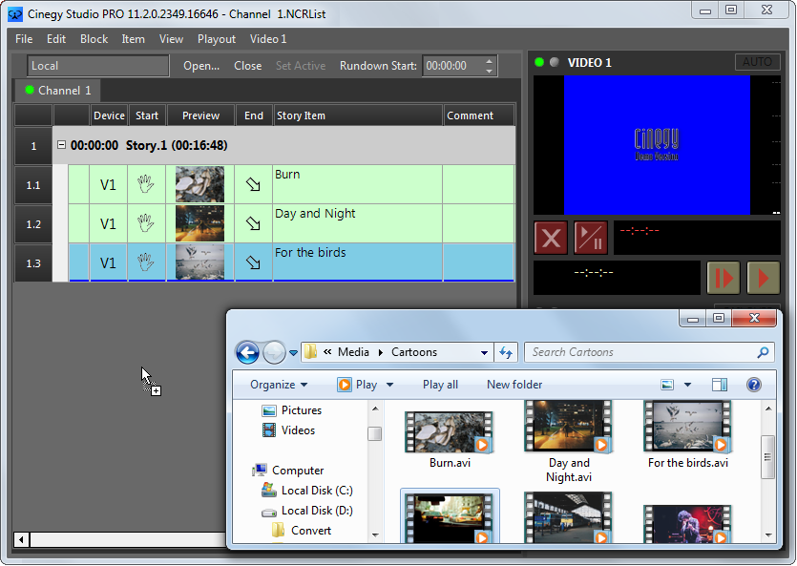Click the Explorer Back arrow button
This screenshot has width=797, height=566.
click(x=247, y=352)
